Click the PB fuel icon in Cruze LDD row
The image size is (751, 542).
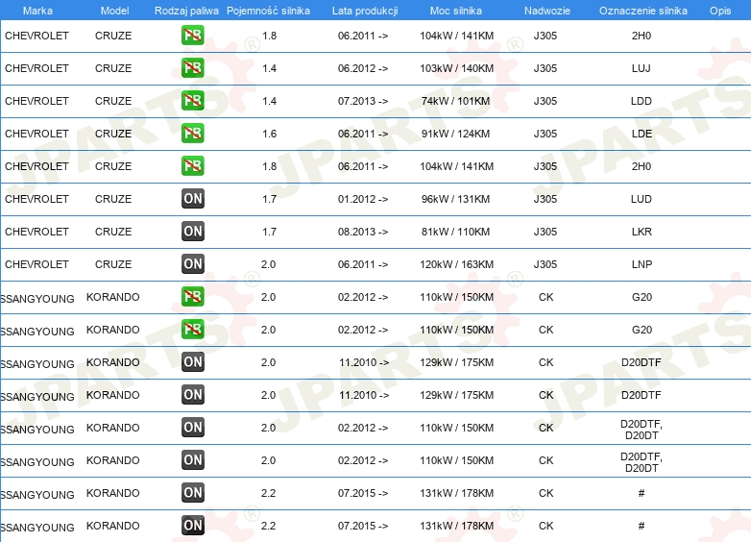pos(192,101)
